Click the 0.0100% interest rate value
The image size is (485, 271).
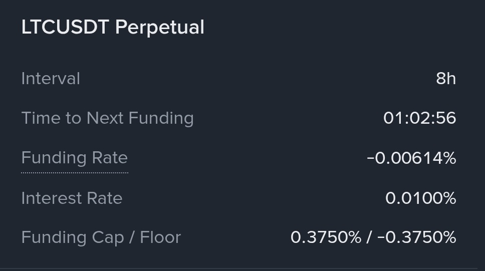tap(421, 198)
